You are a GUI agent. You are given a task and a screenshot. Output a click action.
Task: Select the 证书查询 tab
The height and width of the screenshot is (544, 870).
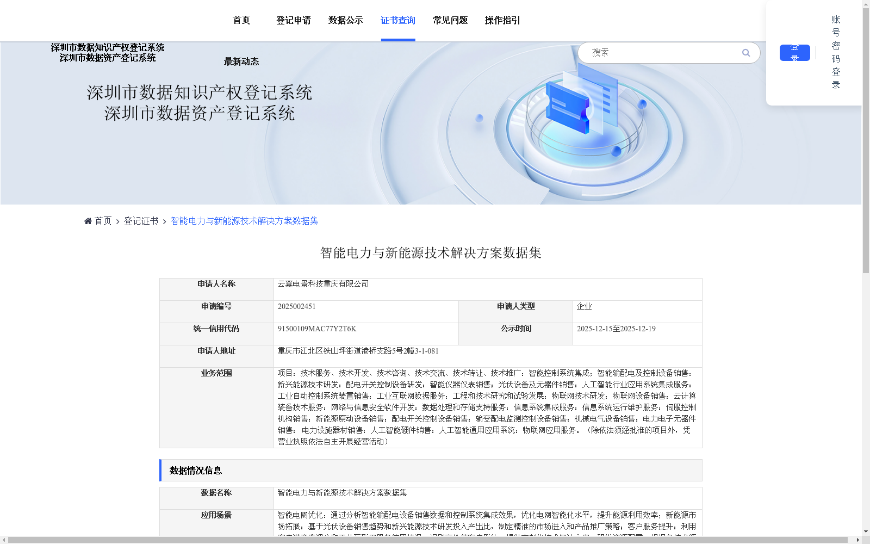[398, 20]
